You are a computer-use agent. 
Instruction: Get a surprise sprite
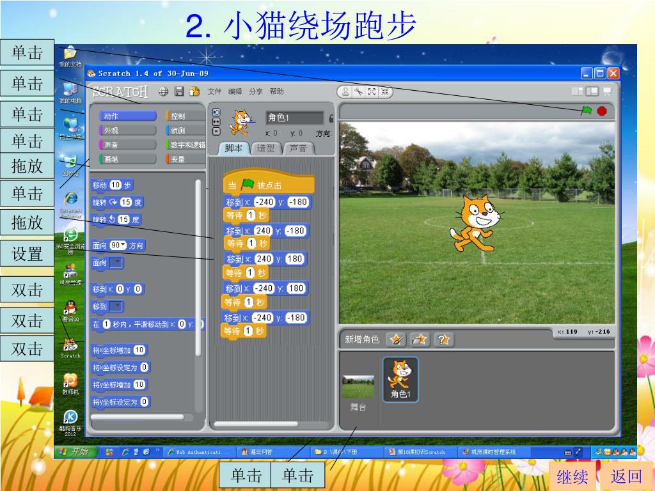(x=444, y=339)
